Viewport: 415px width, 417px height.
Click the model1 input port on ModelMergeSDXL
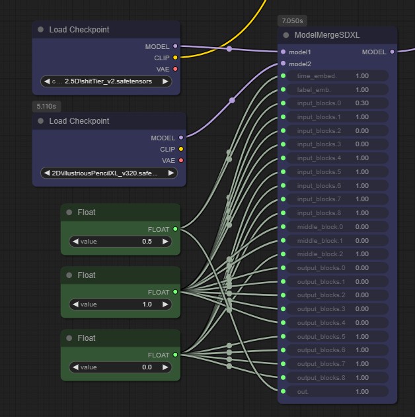(x=283, y=52)
